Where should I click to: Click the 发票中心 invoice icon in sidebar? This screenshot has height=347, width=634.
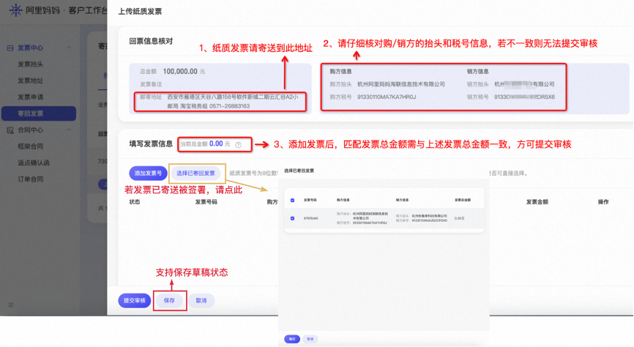tap(10, 48)
